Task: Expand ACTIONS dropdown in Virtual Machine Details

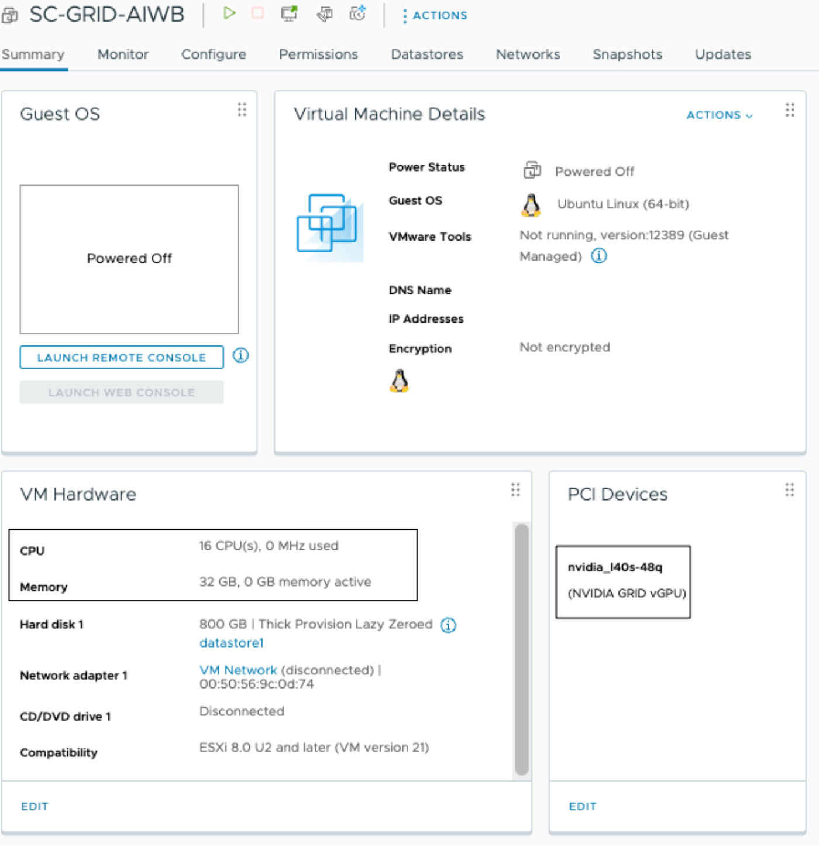Action: click(719, 115)
